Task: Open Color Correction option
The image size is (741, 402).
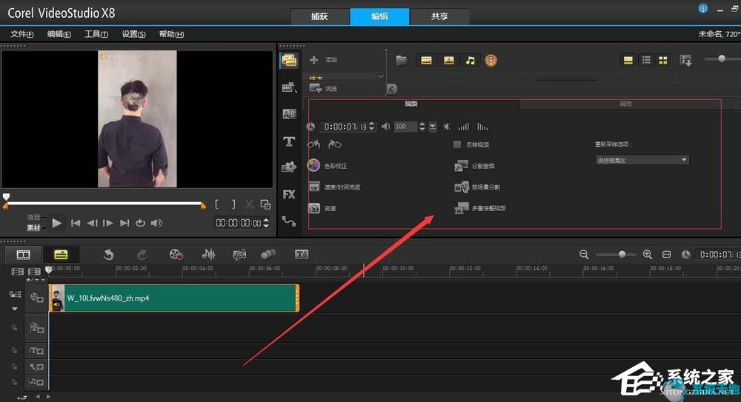Action: point(328,166)
